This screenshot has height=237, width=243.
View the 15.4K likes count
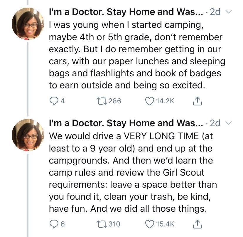tap(166, 224)
